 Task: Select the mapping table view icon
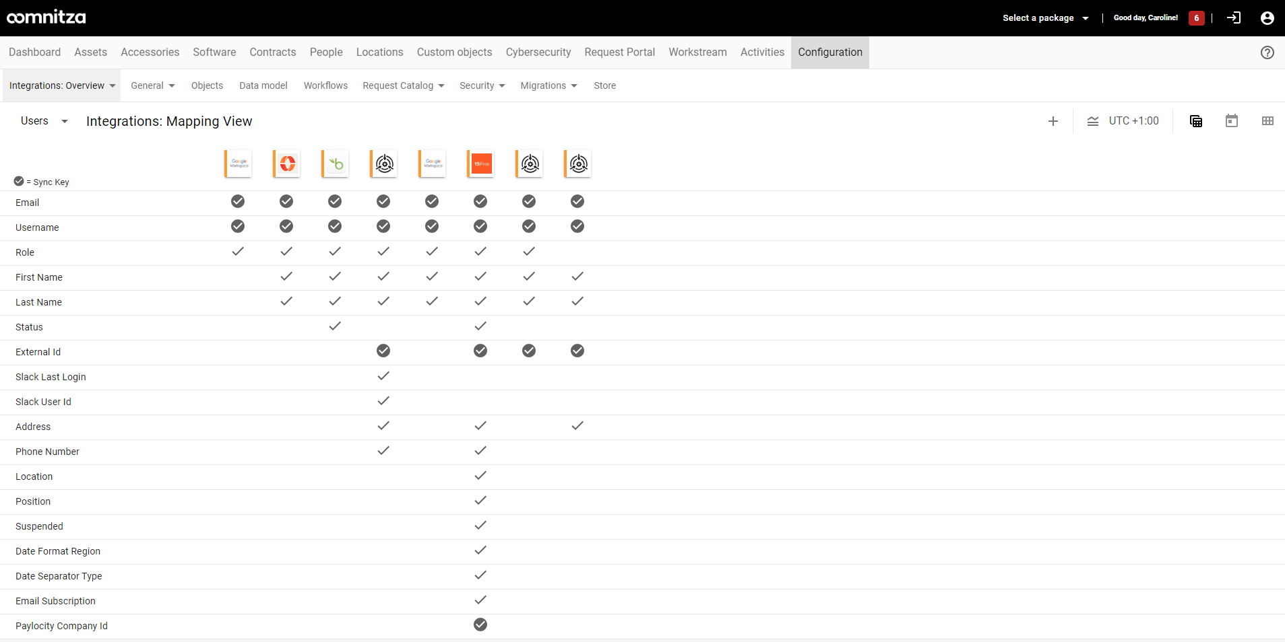click(1195, 121)
